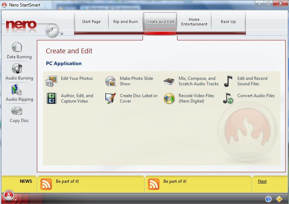Click the Create Disc Label or Cover icon
This screenshot has height=204, width=289.
[110, 98]
